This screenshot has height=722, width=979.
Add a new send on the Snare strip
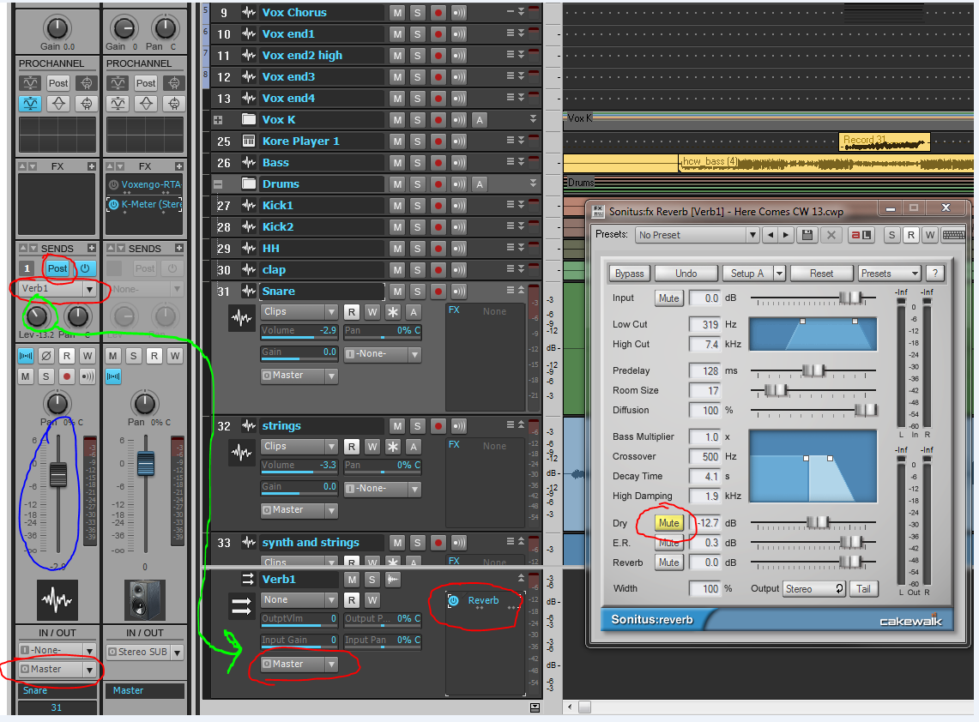(x=91, y=249)
